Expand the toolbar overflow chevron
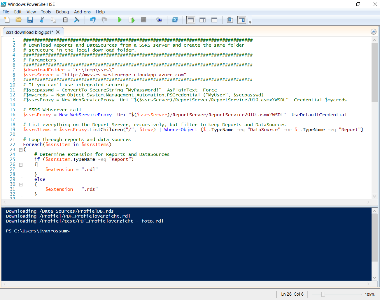The height and width of the screenshot is (300, 380). pos(250,22)
